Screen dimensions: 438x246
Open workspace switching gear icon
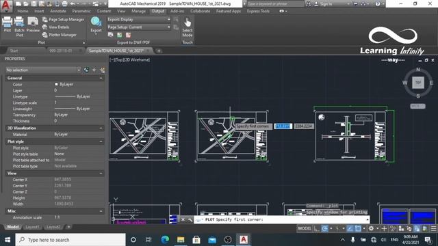point(371,228)
